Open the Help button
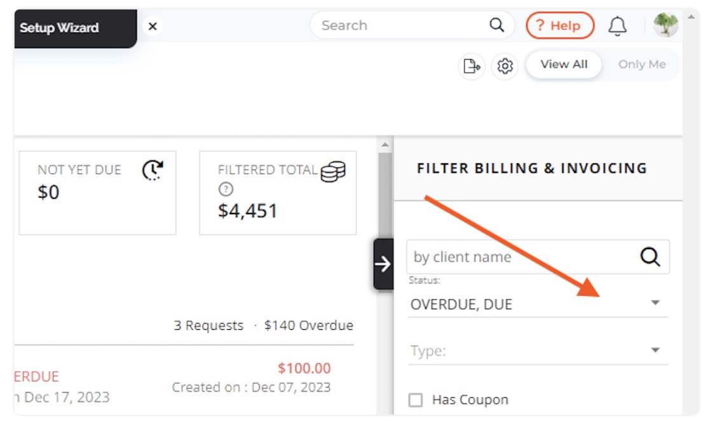This screenshot has width=708, height=422. (560, 25)
